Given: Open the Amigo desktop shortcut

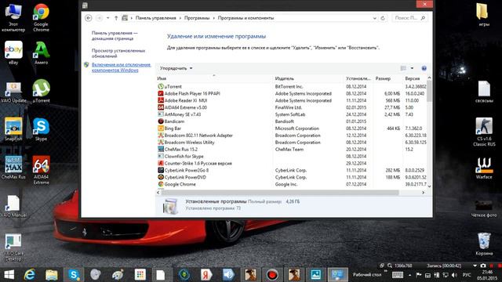Looking at the screenshot, I should click(41, 52).
